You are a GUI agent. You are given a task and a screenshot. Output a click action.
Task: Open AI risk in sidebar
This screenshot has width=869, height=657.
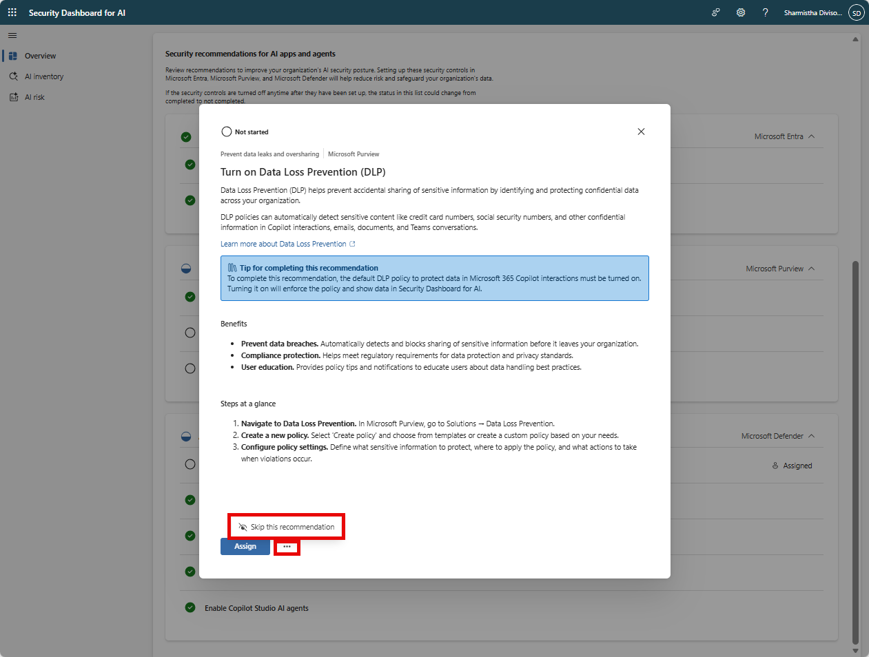pyautogui.click(x=34, y=97)
